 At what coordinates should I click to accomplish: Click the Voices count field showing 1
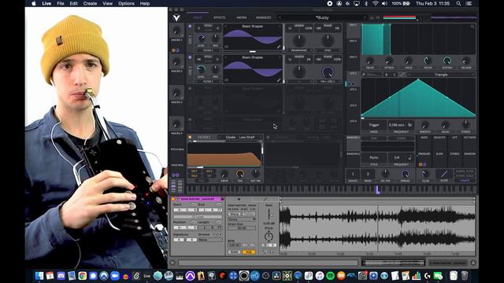353,174
